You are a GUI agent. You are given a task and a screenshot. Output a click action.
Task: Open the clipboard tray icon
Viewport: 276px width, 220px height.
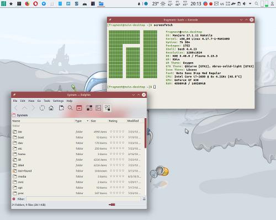[x=239, y=4]
